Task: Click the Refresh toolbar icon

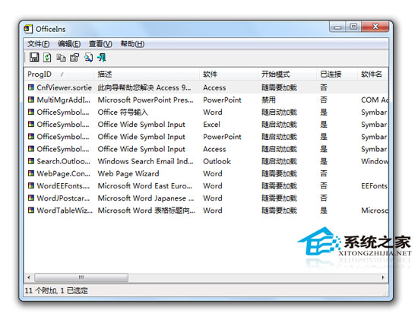Action: coord(47,57)
